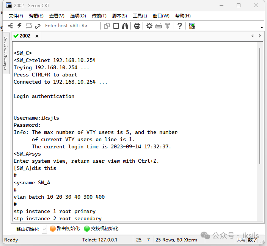The height and width of the screenshot is (246, 267).
Task: Click the Copy icon in toolbar
Action: coord(107,26)
